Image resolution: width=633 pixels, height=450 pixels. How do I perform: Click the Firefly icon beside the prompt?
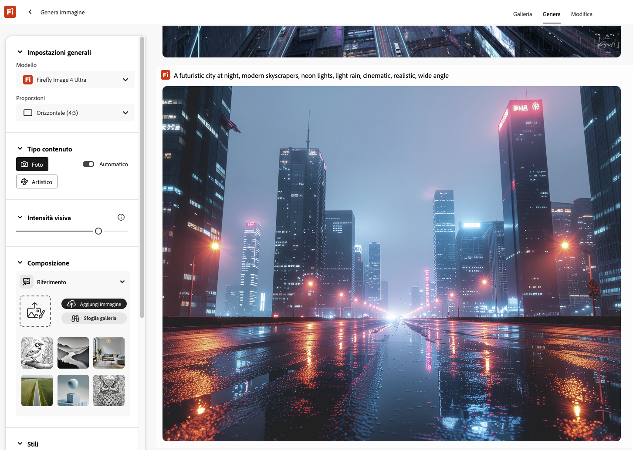point(166,75)
